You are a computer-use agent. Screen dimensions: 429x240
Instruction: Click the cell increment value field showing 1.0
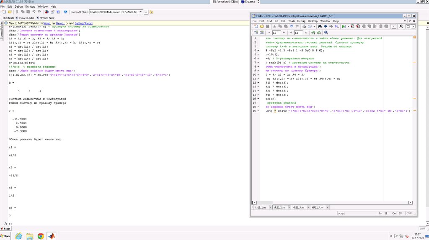(x=277, y=32)
